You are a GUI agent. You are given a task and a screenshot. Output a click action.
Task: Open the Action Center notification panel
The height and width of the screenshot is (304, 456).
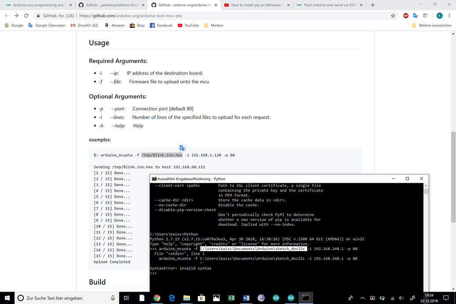click(x=445, y=298)
